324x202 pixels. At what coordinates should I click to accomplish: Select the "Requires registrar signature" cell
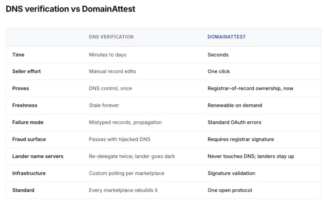click(x=241, y=139)
